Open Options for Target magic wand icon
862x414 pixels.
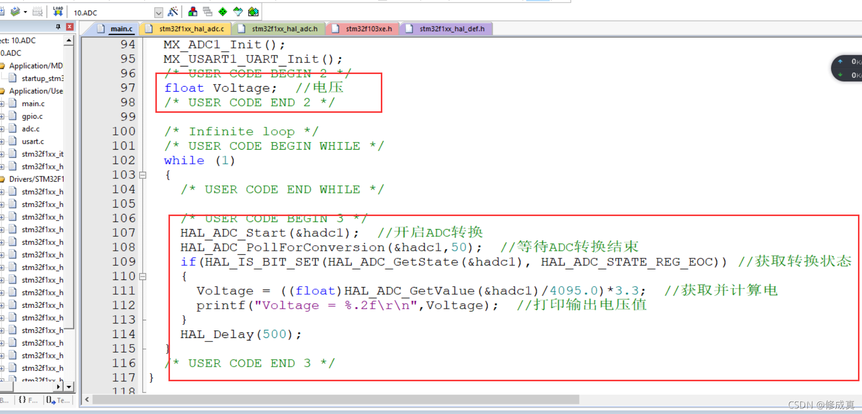(x=173, y=12)
